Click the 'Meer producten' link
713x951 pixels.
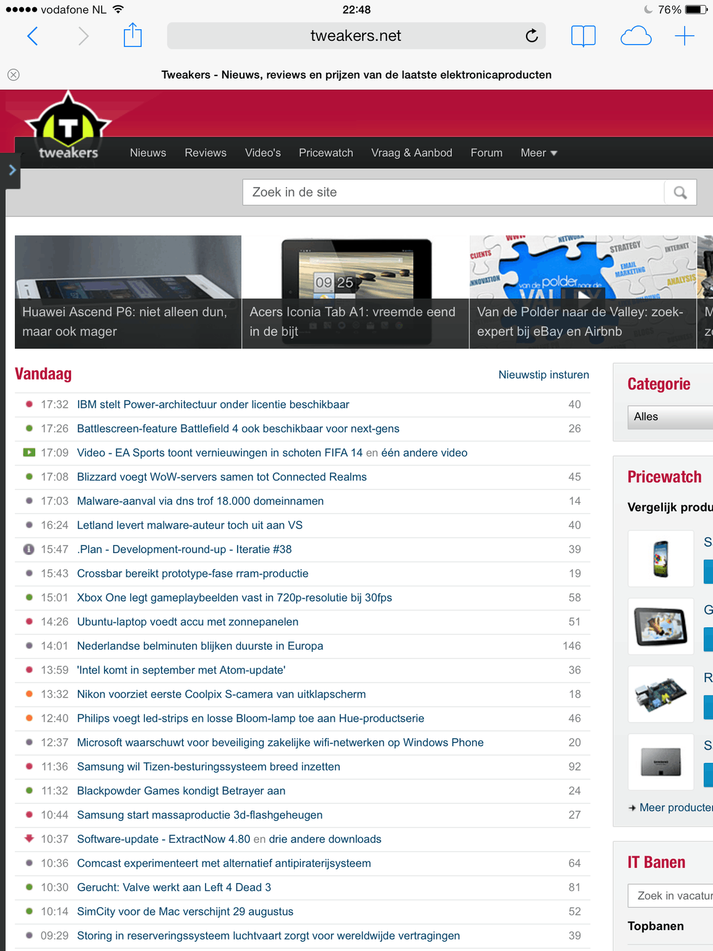click(676, 808)
